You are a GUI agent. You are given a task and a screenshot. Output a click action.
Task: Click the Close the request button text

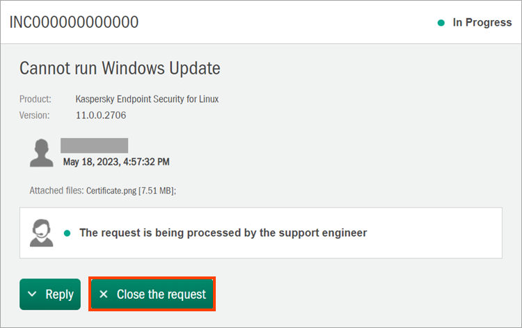coord(161,295)
